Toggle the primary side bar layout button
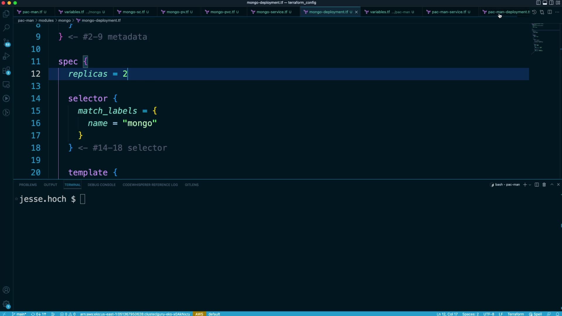The height and width of the screenshot is (316, 562). click(538, 3)
